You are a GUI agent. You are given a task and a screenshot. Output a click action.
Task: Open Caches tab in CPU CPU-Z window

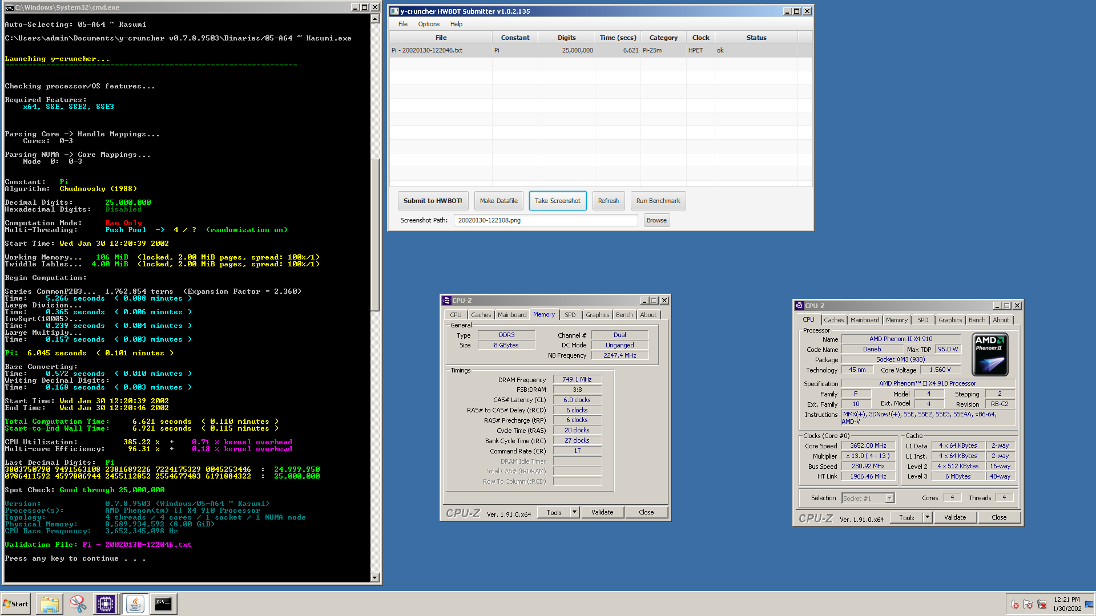pos(833,320)
